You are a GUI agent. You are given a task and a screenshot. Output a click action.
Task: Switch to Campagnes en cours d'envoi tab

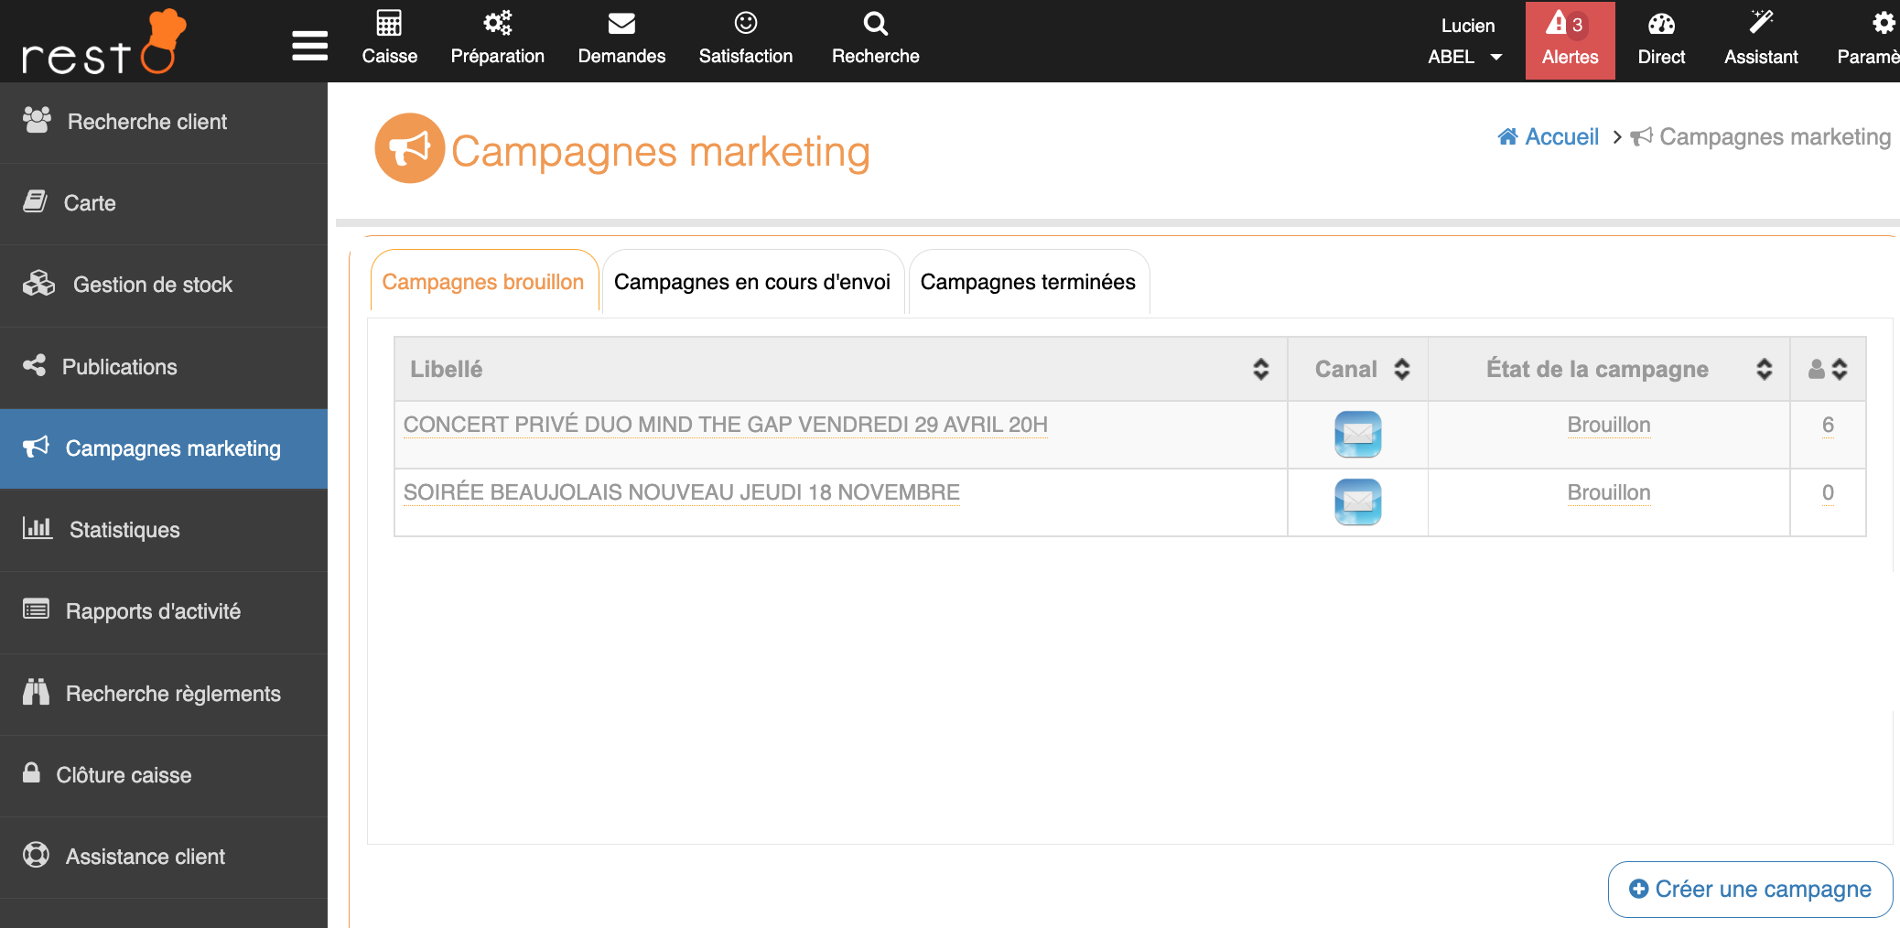pos(751,282)
